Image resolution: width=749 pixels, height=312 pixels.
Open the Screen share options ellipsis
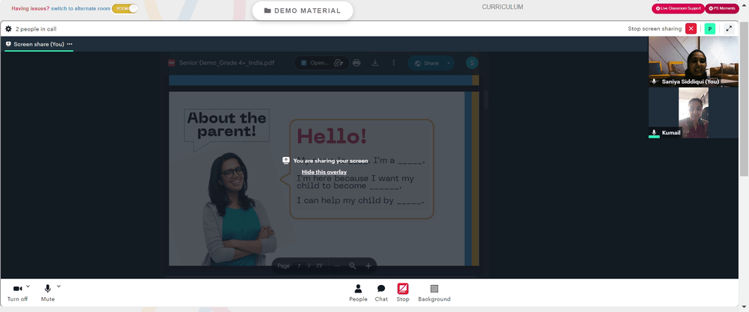click(x=70, y=44)
